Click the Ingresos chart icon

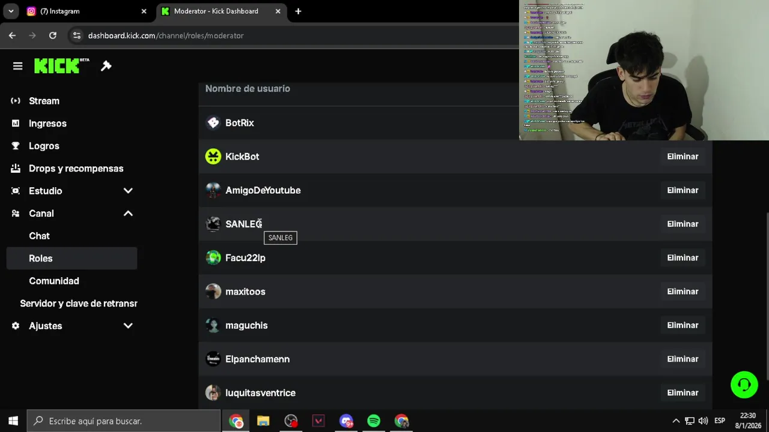(16, 124)
